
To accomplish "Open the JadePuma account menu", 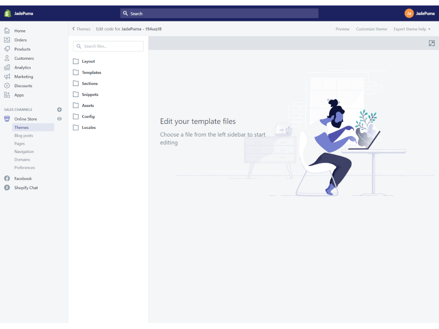I will pyautogui.click(x=419, y=13).
